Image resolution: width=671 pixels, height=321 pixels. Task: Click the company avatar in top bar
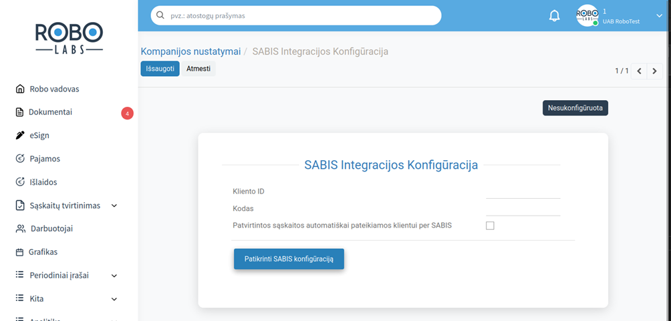(587, 15)
